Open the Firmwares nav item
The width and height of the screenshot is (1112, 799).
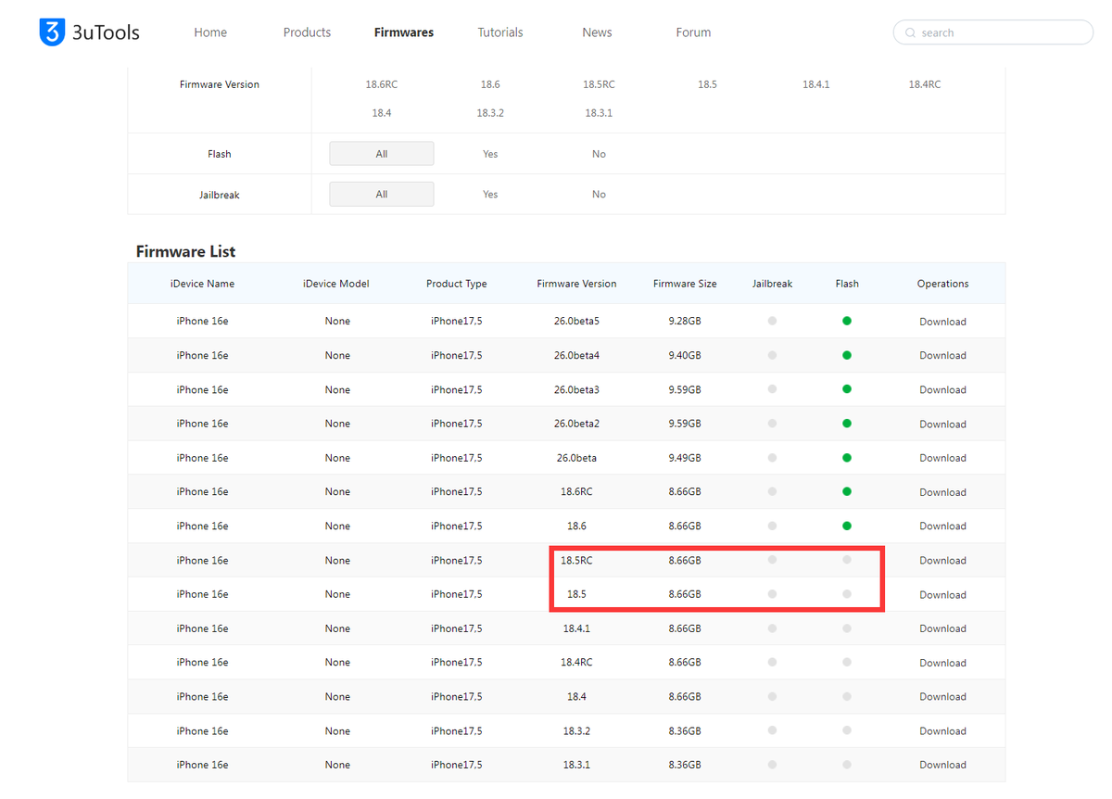coord(404,32)
